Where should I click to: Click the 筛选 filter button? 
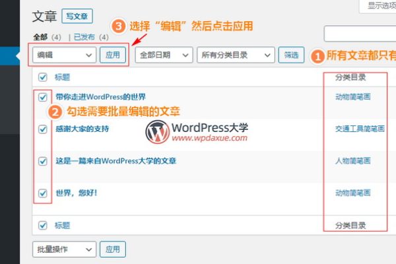(290, 55)
